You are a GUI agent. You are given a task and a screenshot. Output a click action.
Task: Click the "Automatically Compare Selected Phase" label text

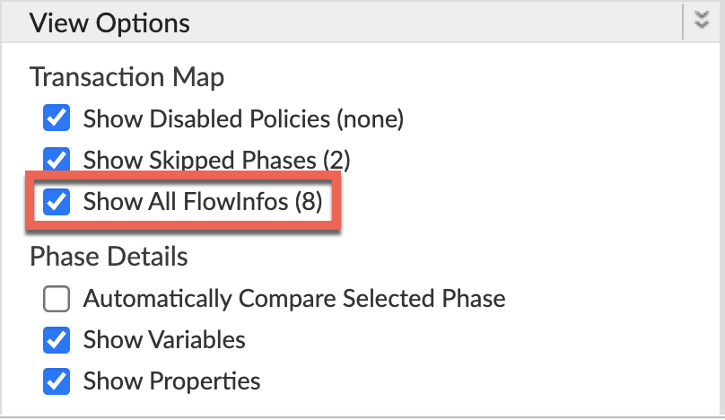point(294,298)
